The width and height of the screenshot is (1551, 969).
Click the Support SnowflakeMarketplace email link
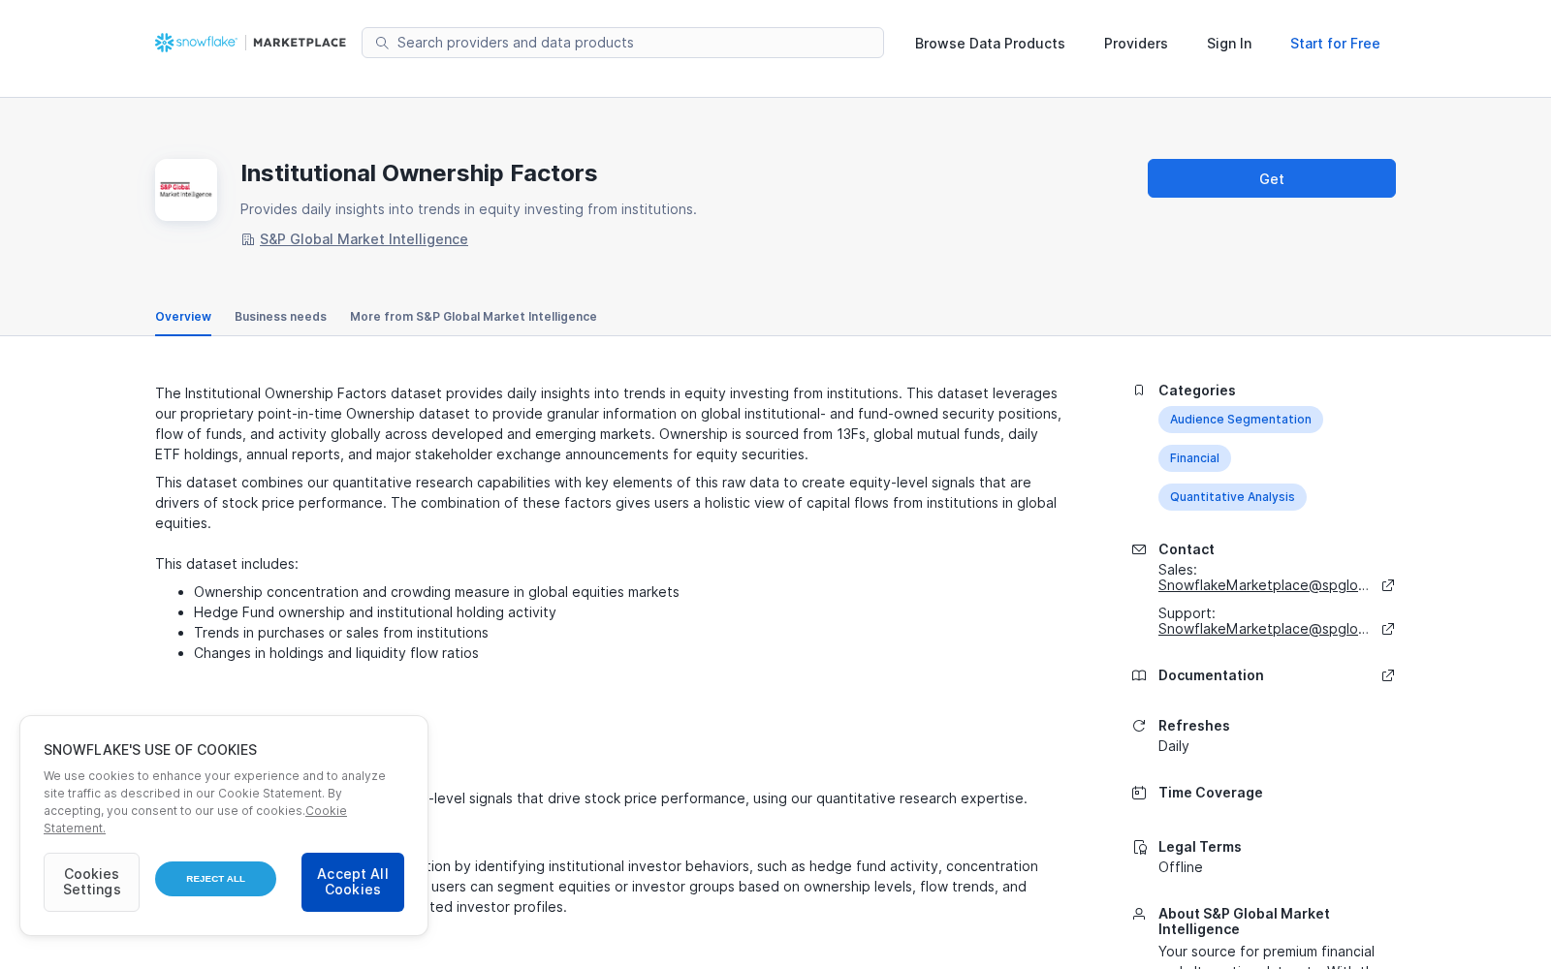pos(1263,629)
